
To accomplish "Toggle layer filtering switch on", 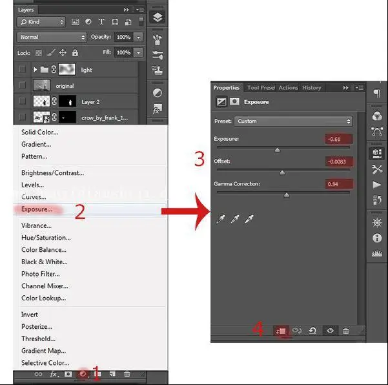I will point(141,21).
